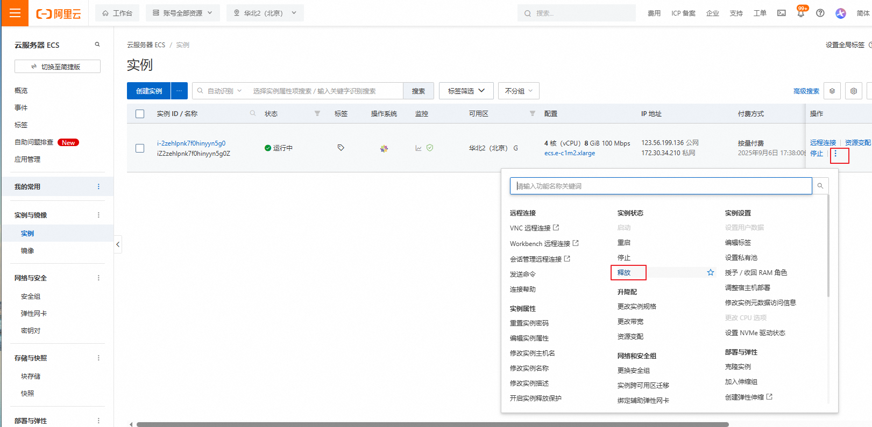This screenshot has width=872, height=427.
Task: Choose VNC 远程连接 in the popup
Action: click(534, 228)
